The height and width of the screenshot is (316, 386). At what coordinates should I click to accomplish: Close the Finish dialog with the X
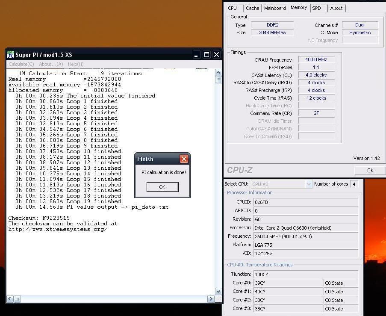point(184,159)
